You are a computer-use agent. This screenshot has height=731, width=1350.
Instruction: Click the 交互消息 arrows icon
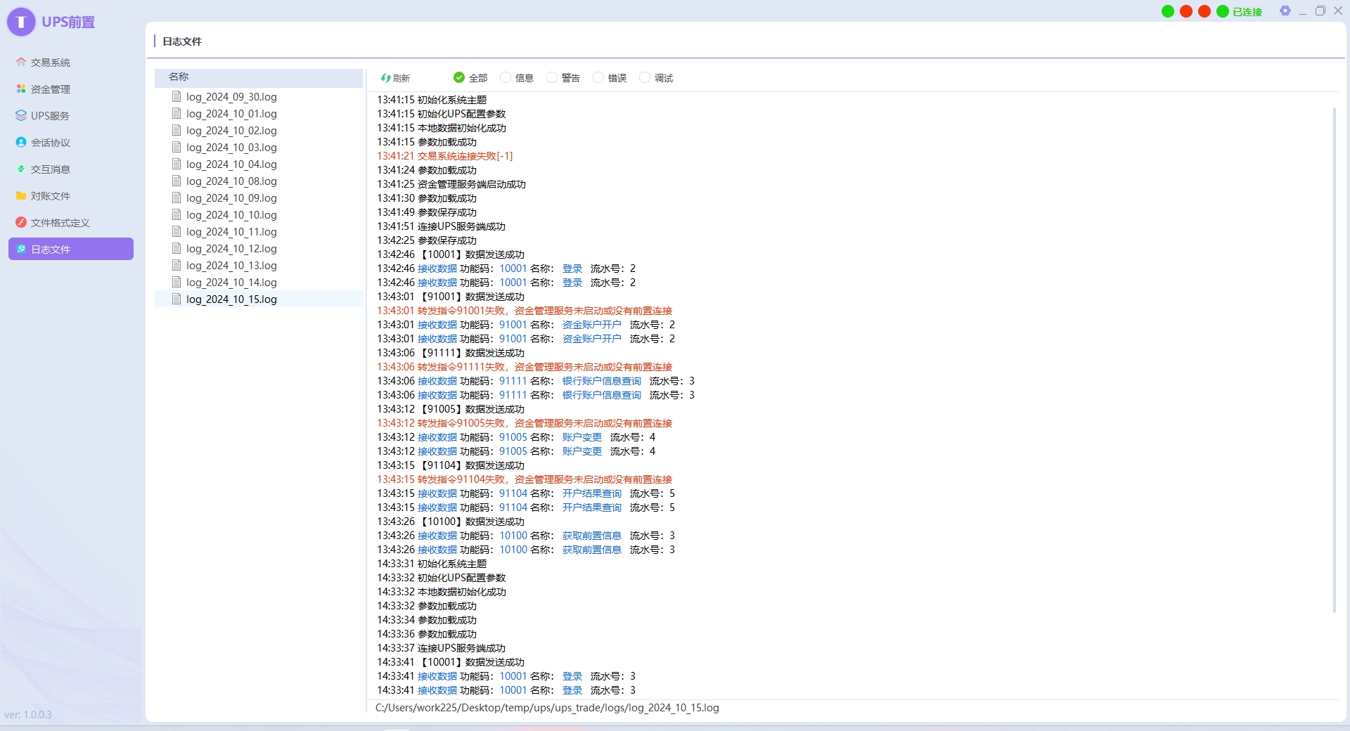[21, 169]
